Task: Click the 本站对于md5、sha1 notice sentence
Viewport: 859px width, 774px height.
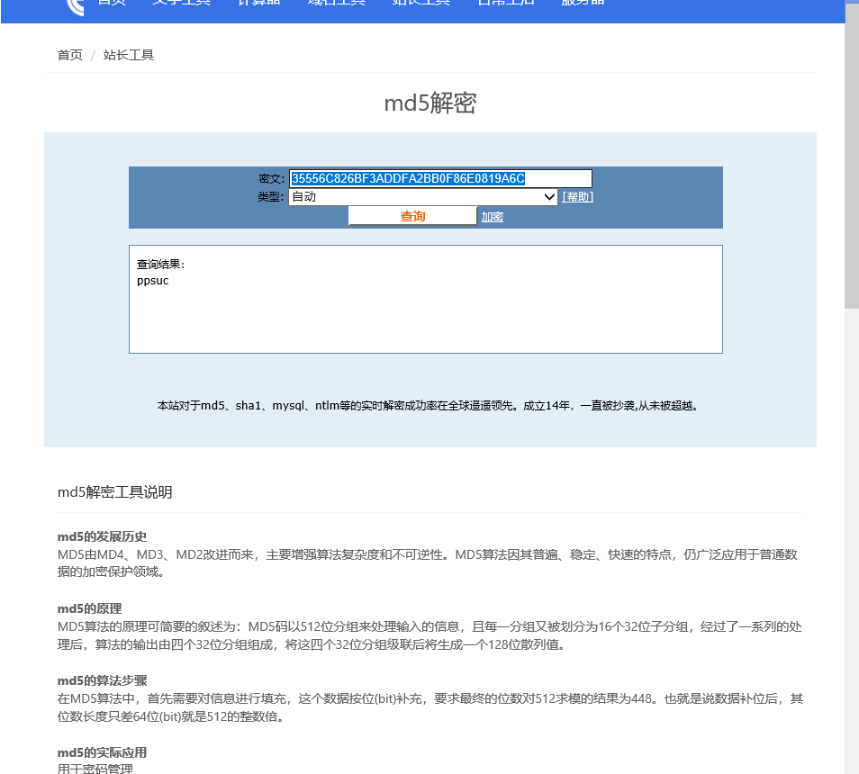Action: [428, 406]
